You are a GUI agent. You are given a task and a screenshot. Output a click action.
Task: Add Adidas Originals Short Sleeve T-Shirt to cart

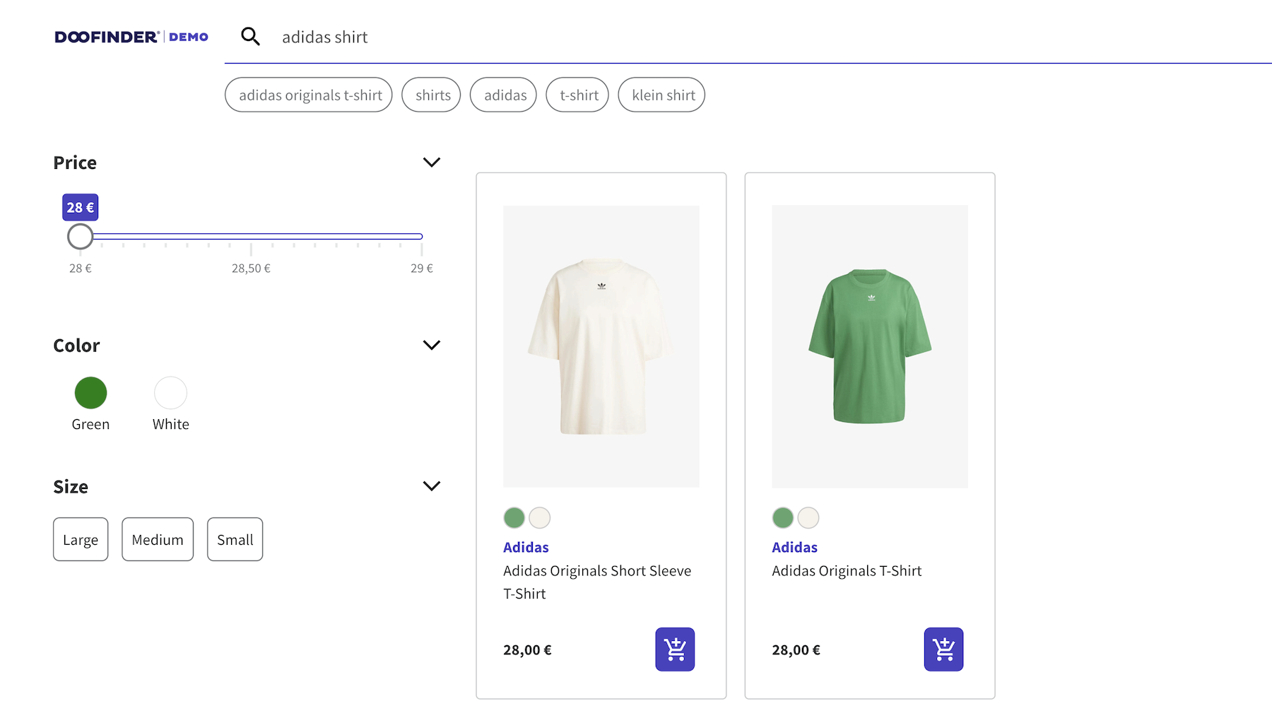[675, 649]
